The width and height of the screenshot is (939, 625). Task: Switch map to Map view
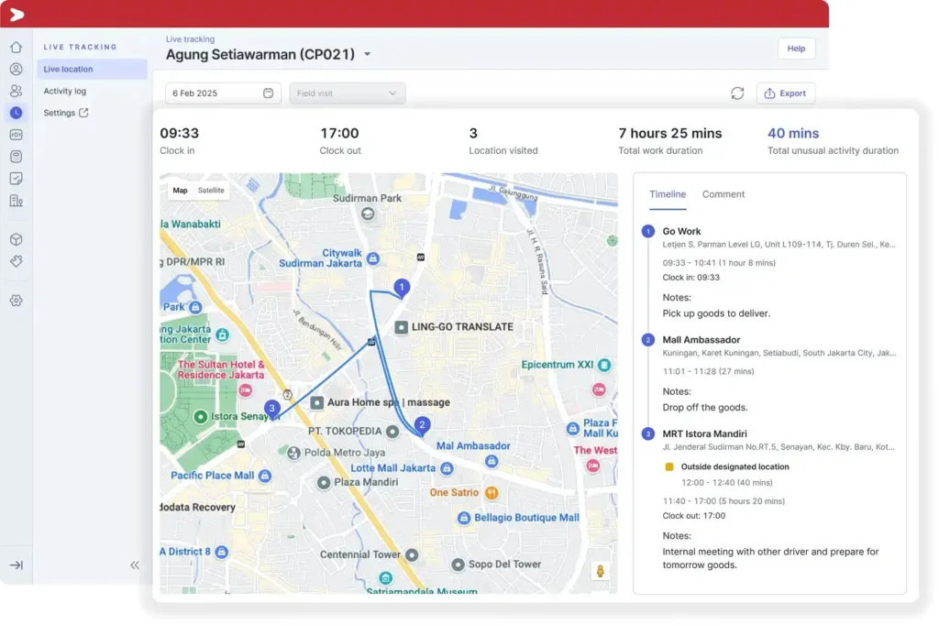pos(180,191)
